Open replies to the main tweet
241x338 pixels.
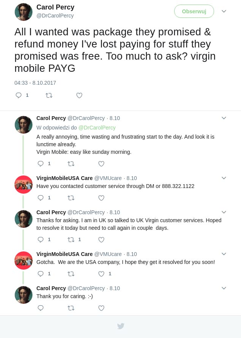coord(19,95)
